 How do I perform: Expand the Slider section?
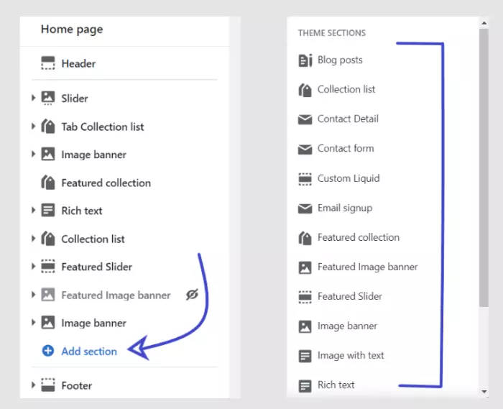click(x=33, y=98)
